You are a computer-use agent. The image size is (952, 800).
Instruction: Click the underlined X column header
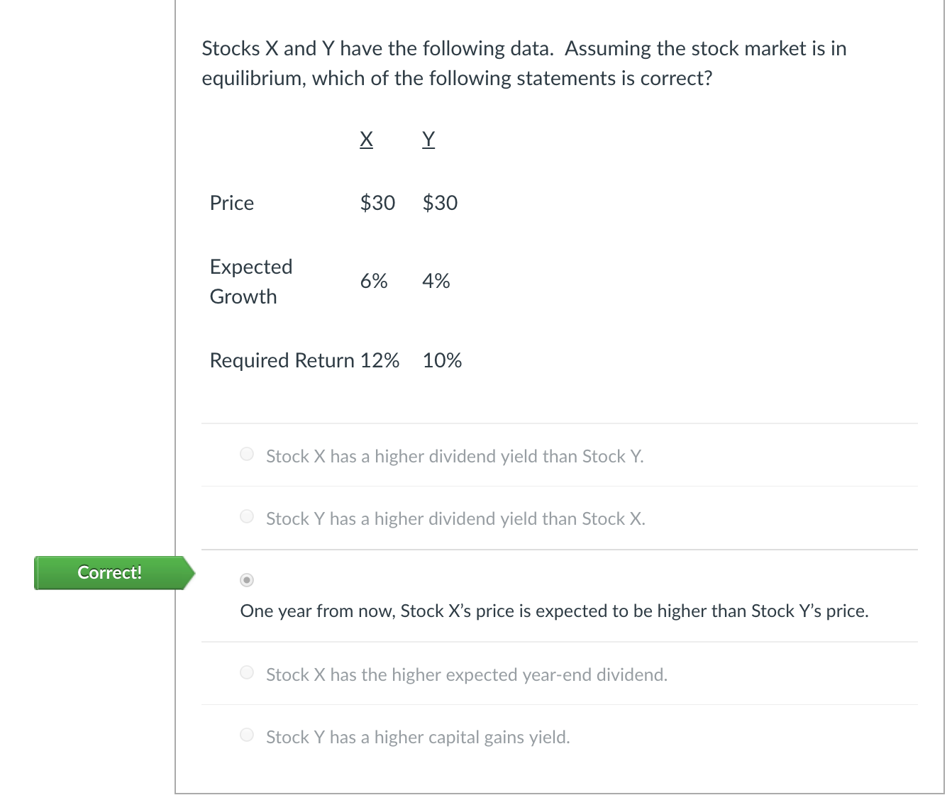[x=366, y=139]
